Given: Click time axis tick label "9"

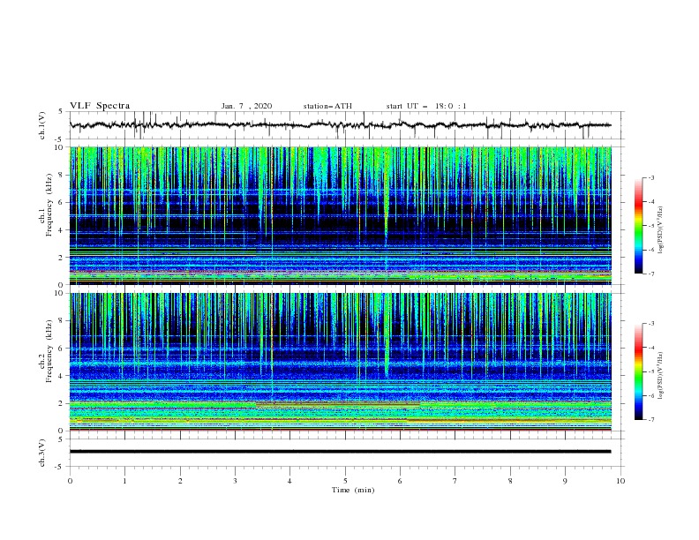Looking at the screenshot, I should (565, 481).
